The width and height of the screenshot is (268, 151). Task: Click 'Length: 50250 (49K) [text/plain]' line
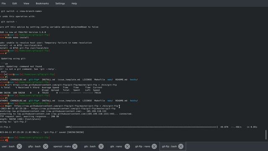click(x=21, y=119)
